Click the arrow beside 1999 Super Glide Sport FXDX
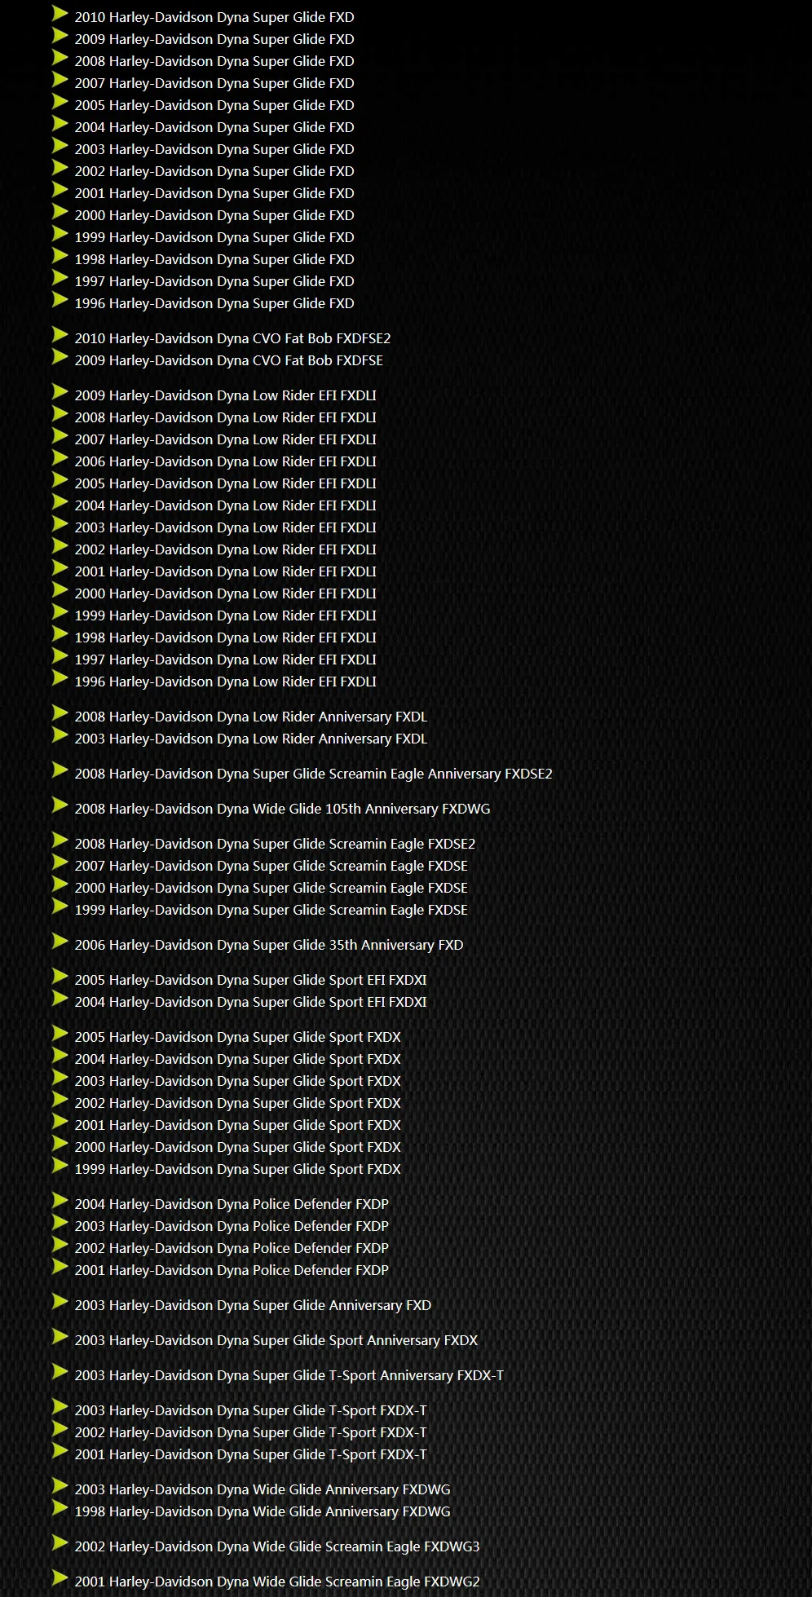 pos(60,1165)
